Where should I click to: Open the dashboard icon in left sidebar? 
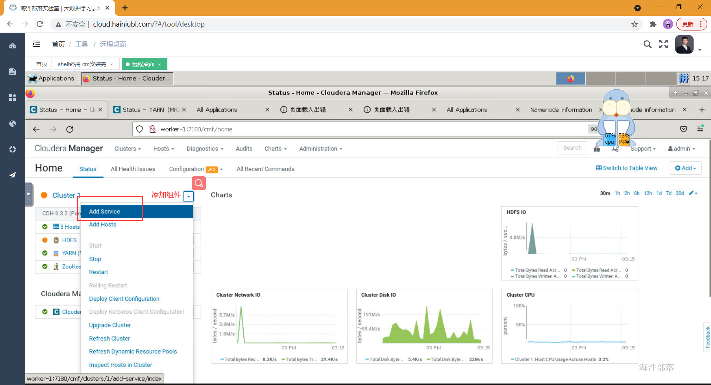click(x=13, y=46)
